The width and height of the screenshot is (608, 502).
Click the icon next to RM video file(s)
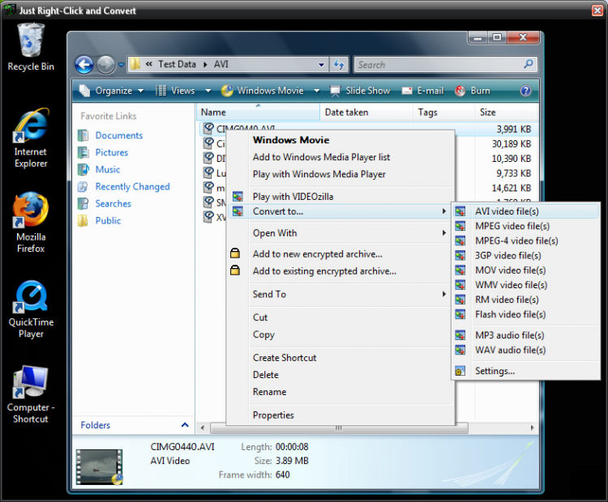point(460,300)
